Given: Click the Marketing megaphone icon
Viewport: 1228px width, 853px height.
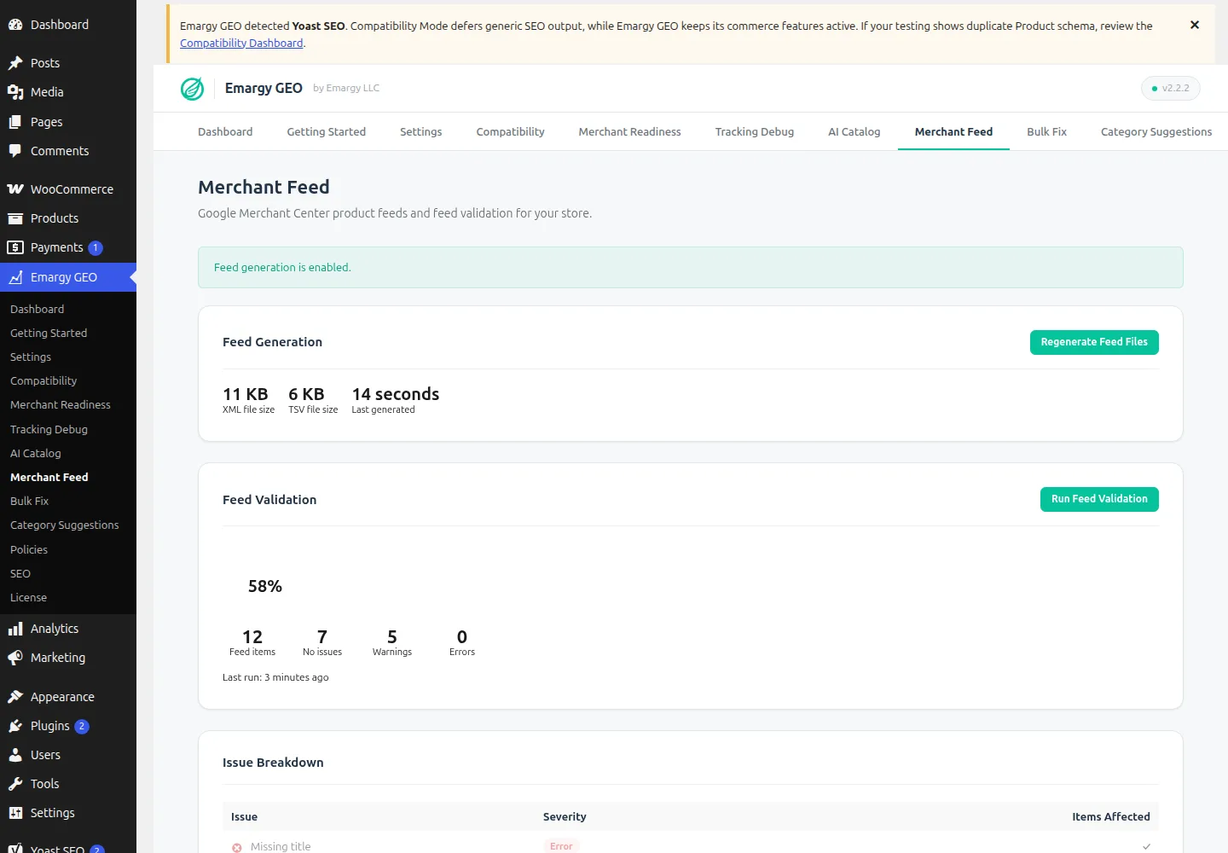Looking at the screenshot, I should click(x=15, y=658).
